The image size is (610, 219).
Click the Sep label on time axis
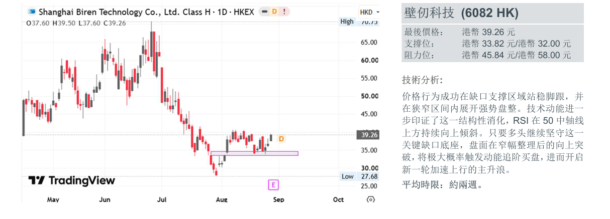click(278, 199)
